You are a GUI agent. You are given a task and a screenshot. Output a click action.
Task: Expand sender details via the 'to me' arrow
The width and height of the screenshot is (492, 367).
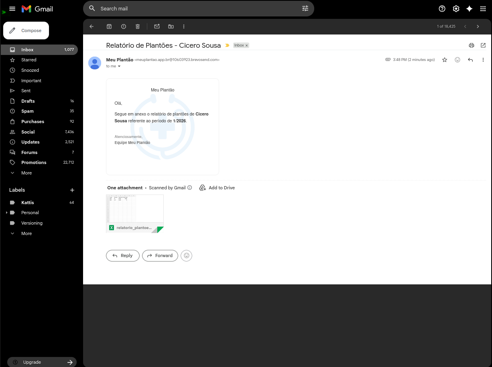(x=119, y=66)
